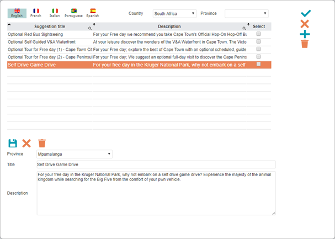Sort the Select column arrows

click(248, 24)
